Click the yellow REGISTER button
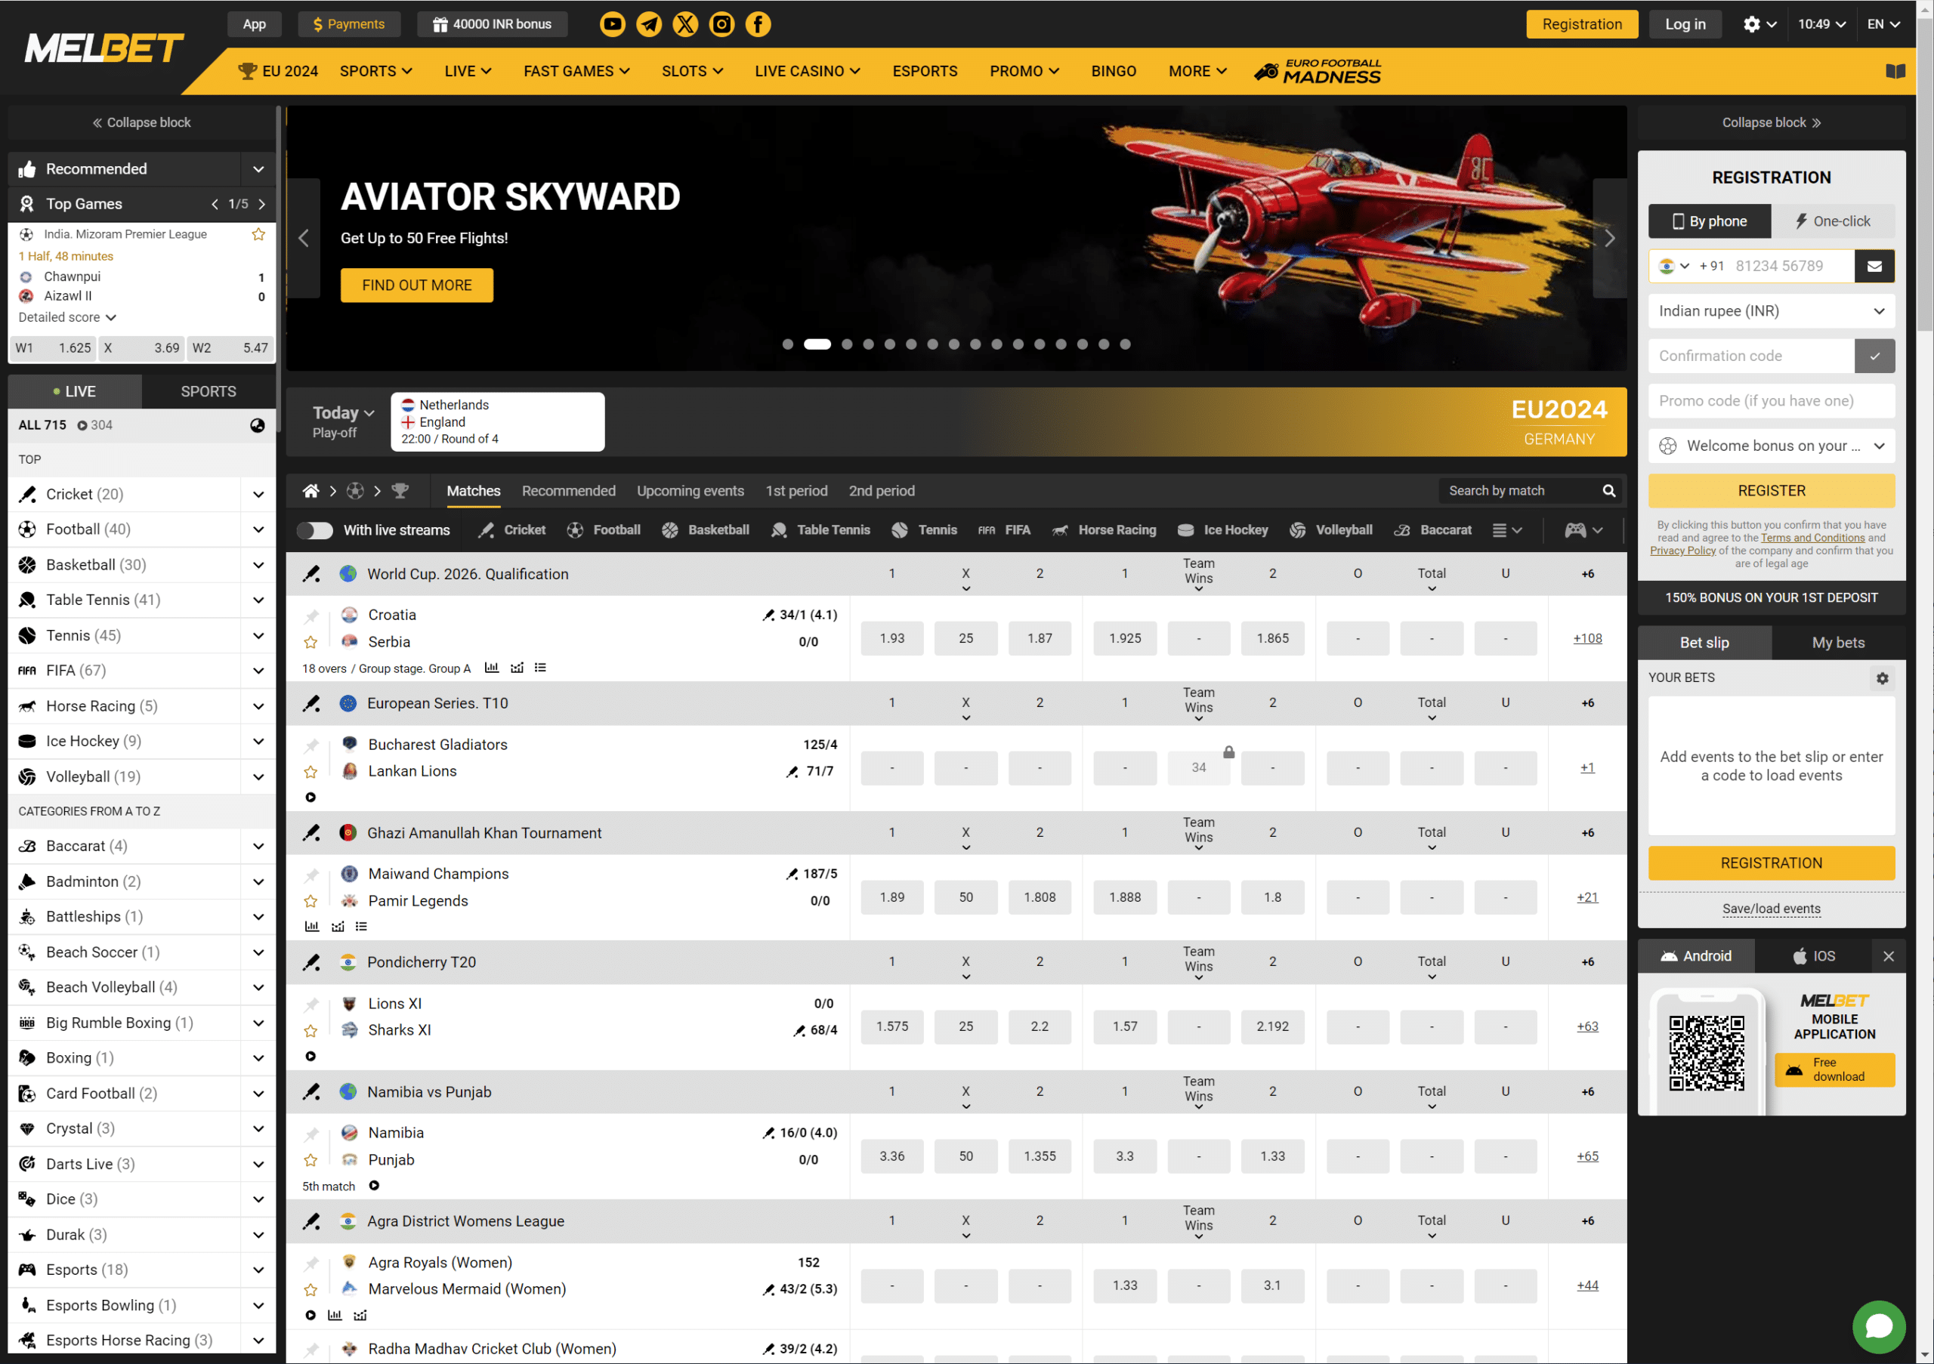The width and height of the screenshot is (1934, 1364). (x=1772, y=491)
